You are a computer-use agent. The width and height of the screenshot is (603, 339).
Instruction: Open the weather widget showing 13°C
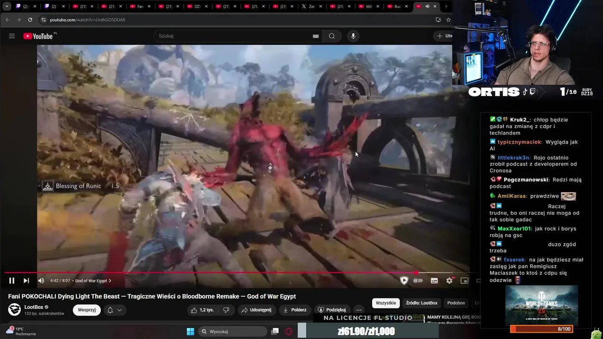pyautogui.click(x=20, y=331)
